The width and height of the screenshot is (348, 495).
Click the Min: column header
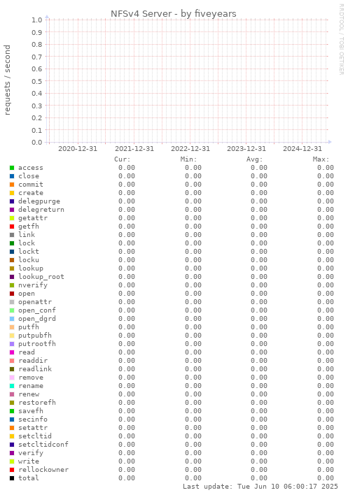188,159
